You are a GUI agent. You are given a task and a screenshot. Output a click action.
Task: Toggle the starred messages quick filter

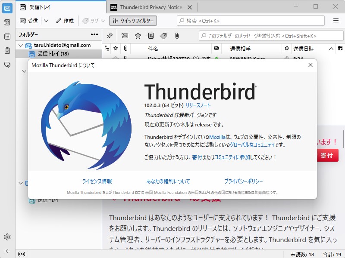(x=138, y=36)
